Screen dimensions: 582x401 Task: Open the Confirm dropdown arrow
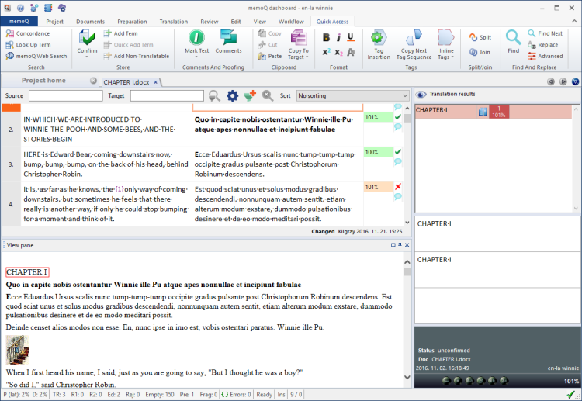tap(87, 57)
